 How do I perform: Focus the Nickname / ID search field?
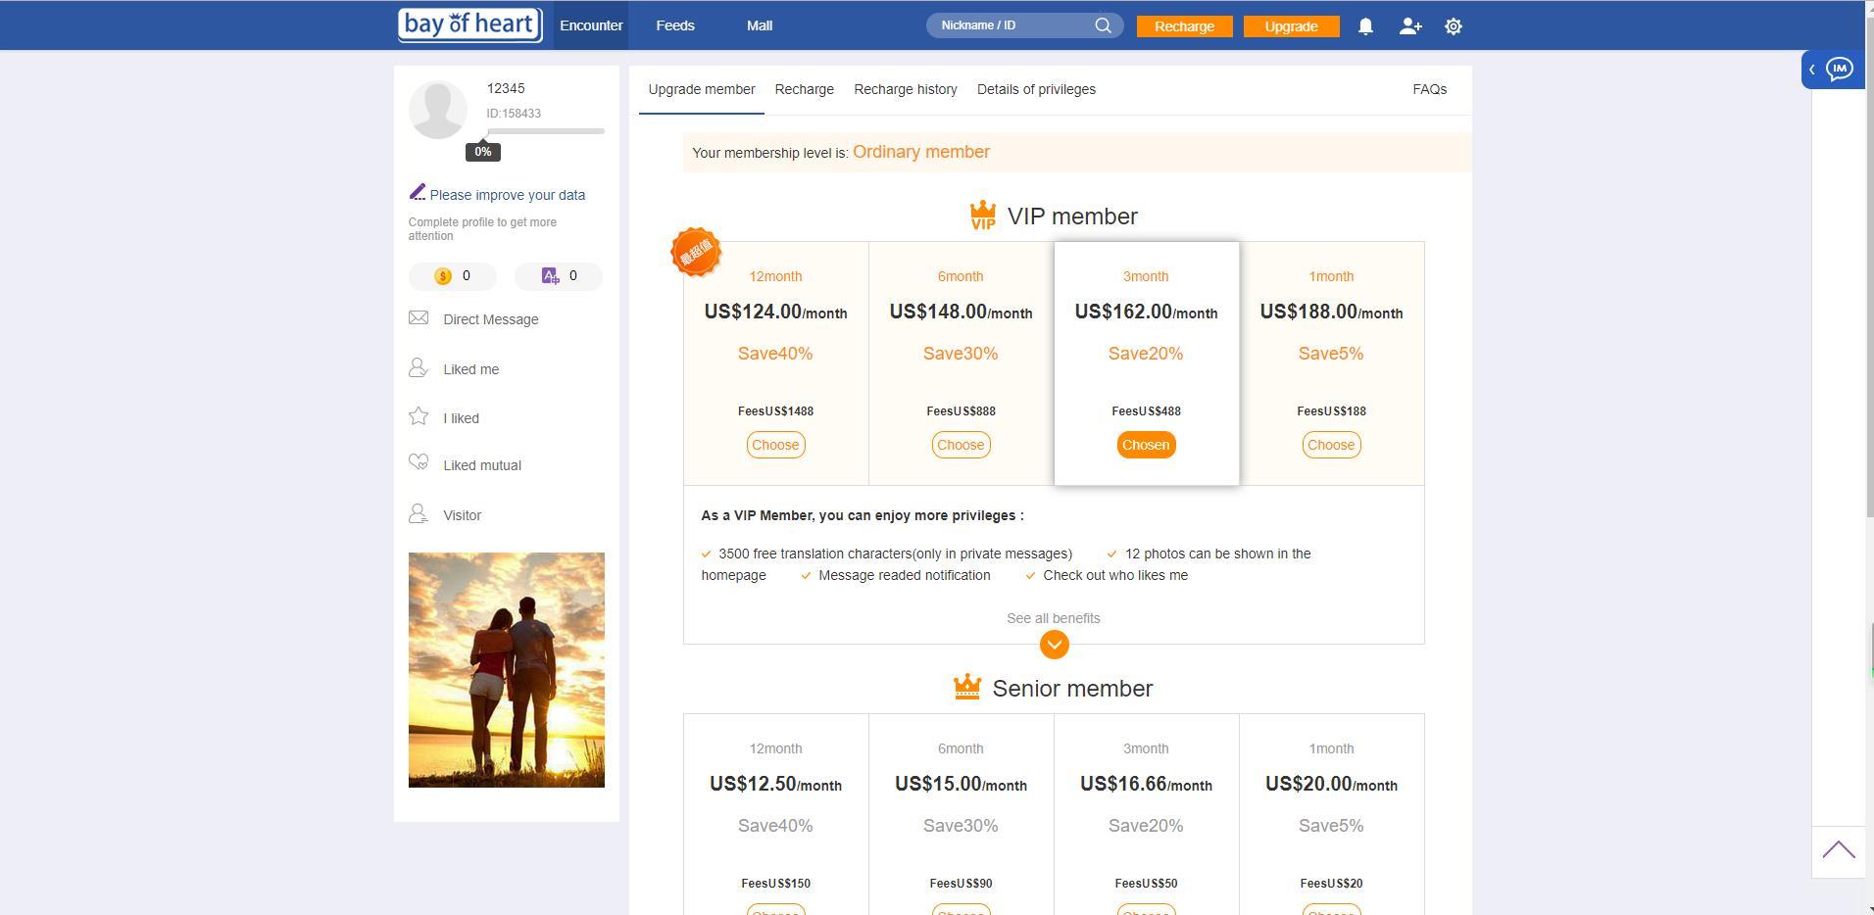pos(1010,25)
